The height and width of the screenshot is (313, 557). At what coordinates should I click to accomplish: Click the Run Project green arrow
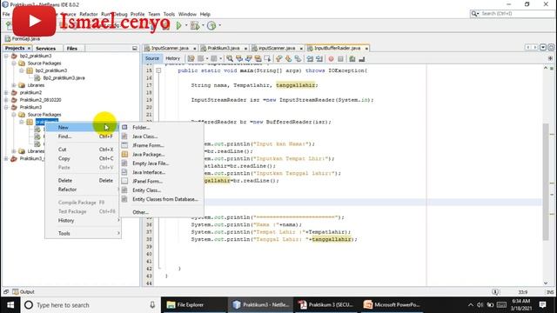coord(179,25)
